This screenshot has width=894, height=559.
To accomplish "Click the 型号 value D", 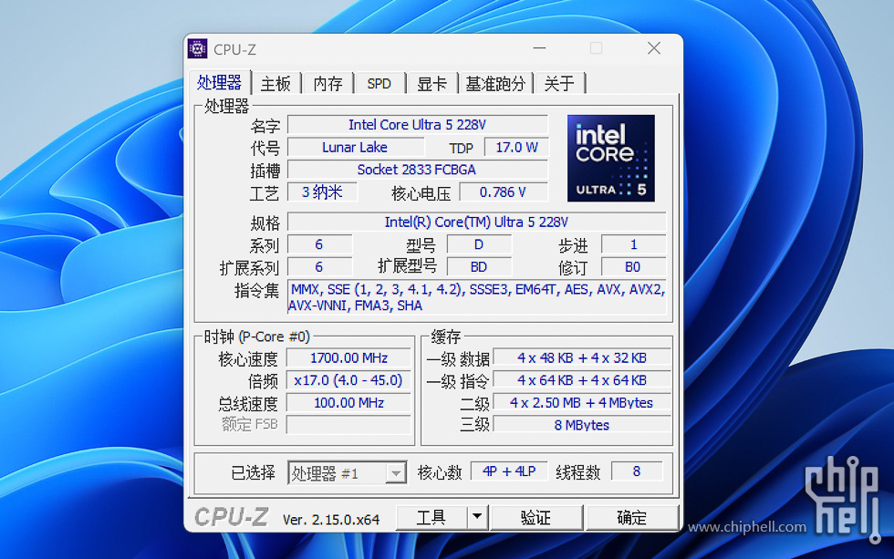I will [479, 244].
